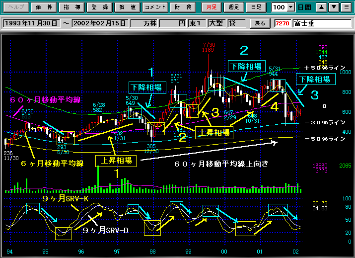Click the up arrow button in toolbar

321,7
